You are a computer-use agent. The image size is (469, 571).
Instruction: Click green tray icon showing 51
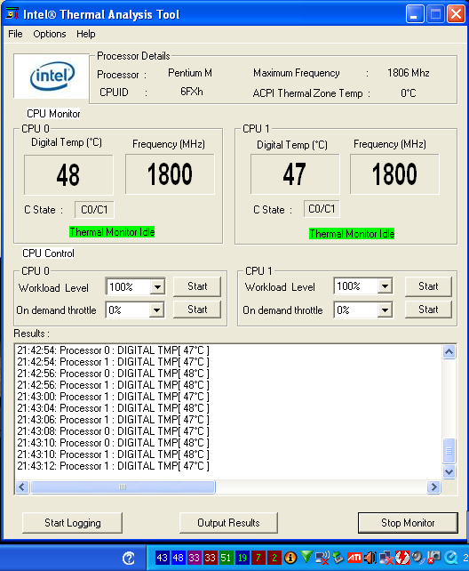(226, 558)
